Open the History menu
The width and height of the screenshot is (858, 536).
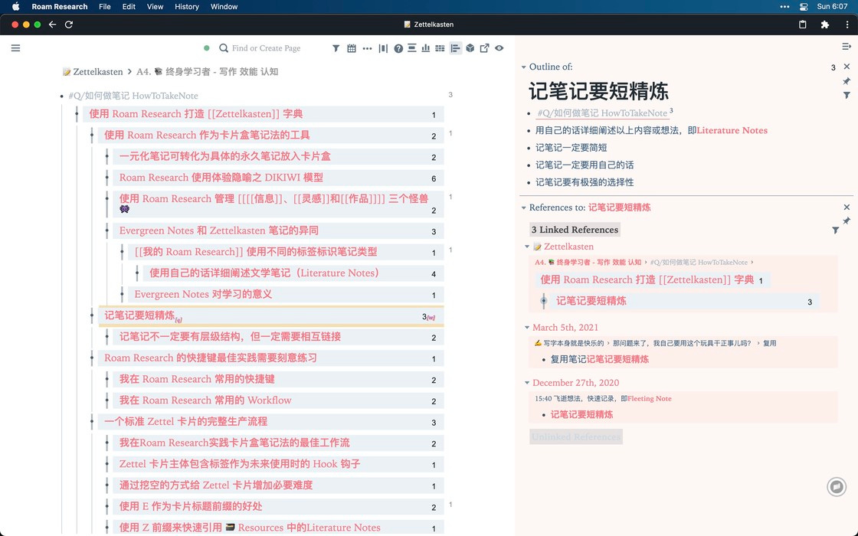(x=187, y=7)
